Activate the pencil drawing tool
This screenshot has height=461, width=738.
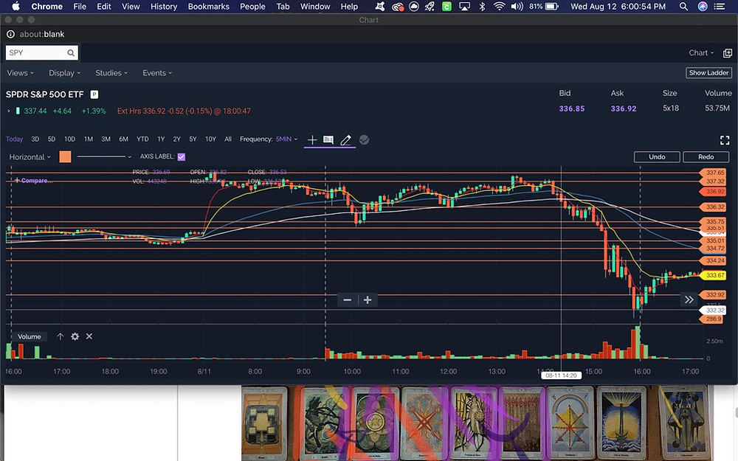tap(345, 139)
